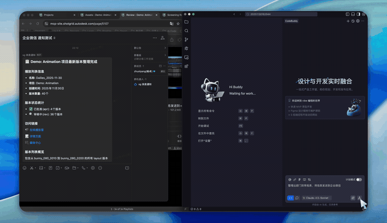Click the link attachment icon in chat input
The width and height of the screenshot is (387, 223).
click(x=295, y=180)
